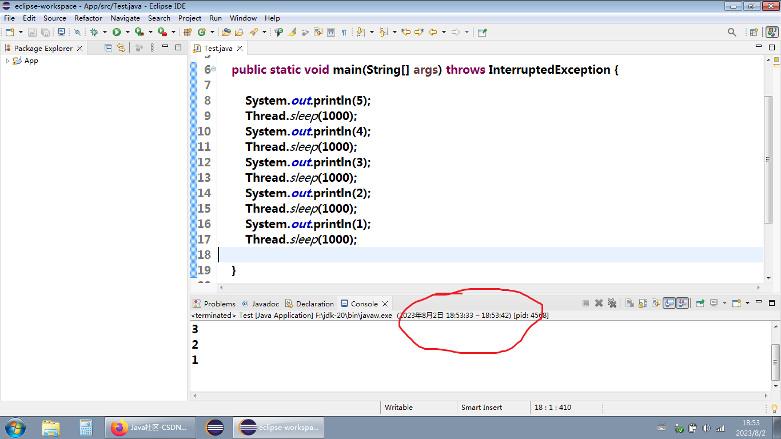Toggle Scroll Lock in Console toolbar
Viewport: 781px width, 439px height.
[x=643, y=304]
